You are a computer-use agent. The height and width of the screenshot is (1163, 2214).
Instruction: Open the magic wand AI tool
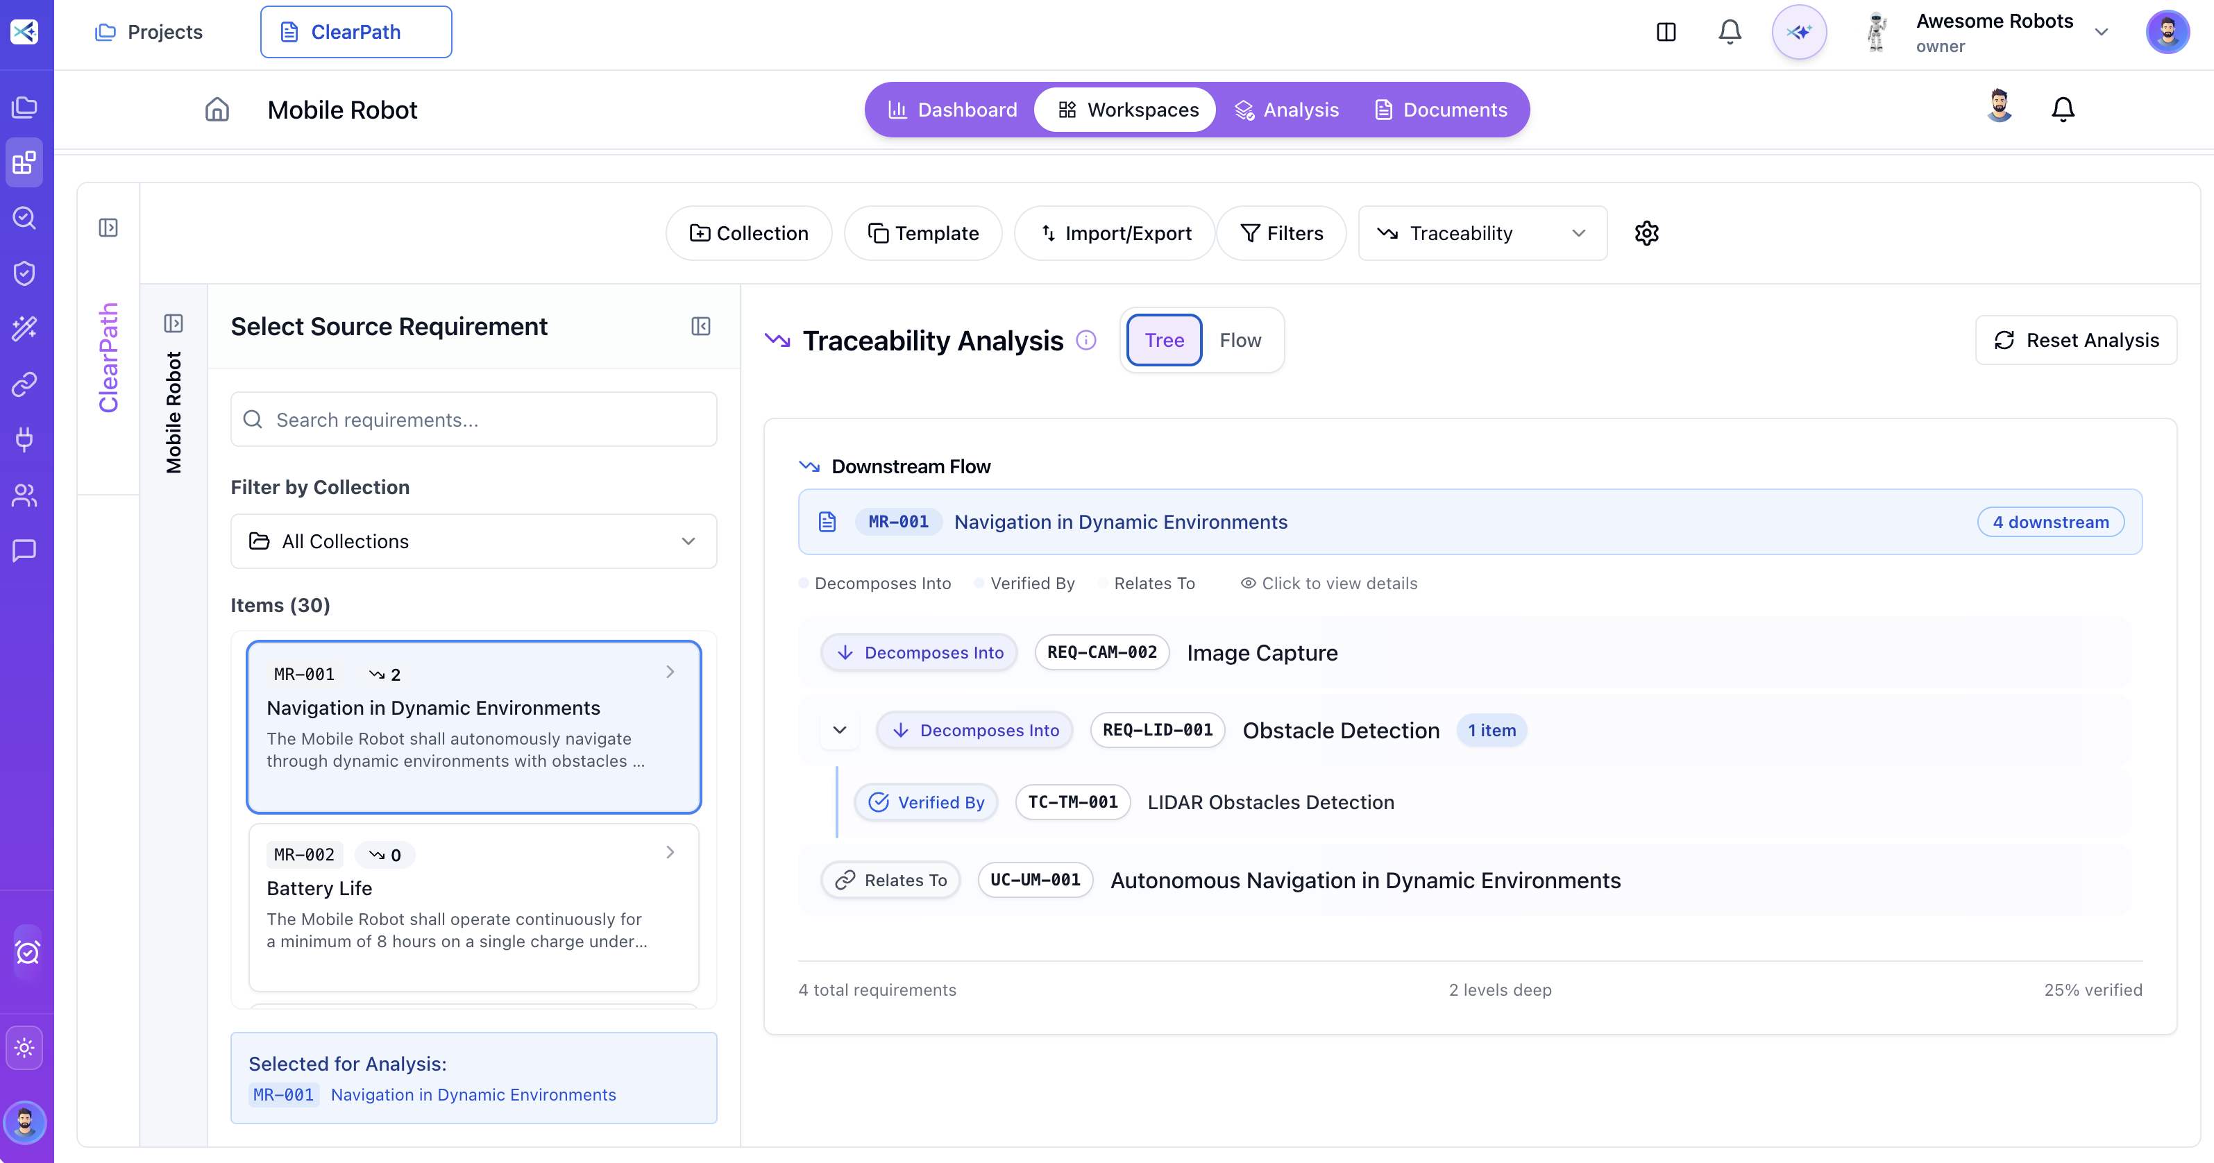24,328
